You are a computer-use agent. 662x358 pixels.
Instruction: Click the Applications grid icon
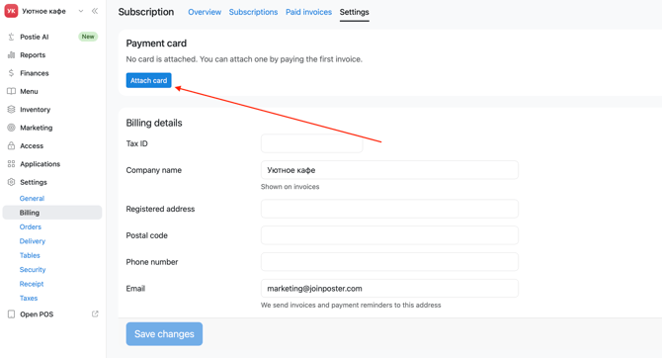point(12,164)
